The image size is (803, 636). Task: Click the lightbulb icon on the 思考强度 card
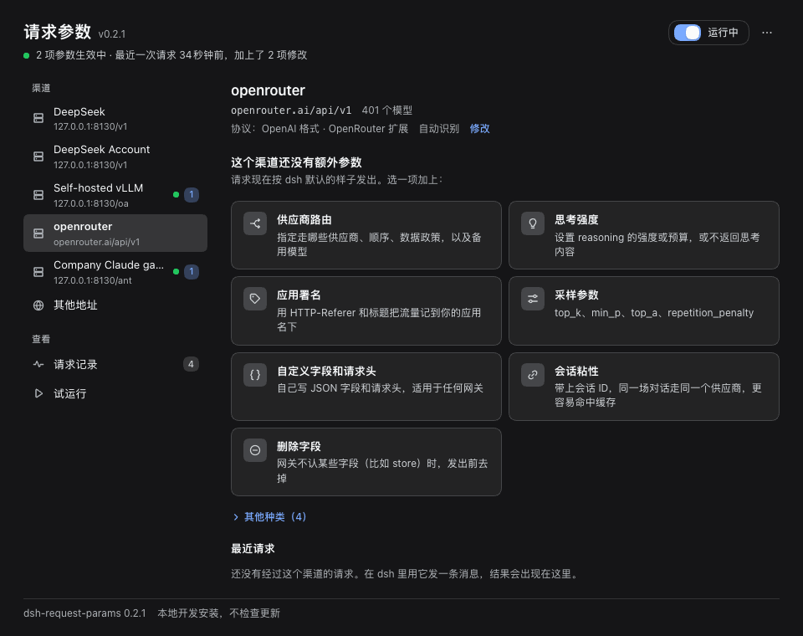[533, 223]
